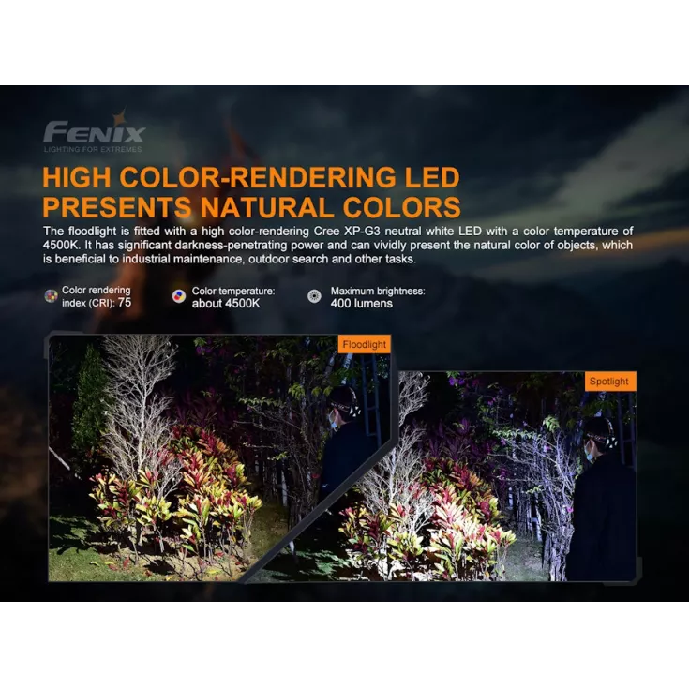Viewport: 689px width, 689px height.
Task: Click the maximum brightness sun icon
Action: pyautogui.click(x=314, y=296)
